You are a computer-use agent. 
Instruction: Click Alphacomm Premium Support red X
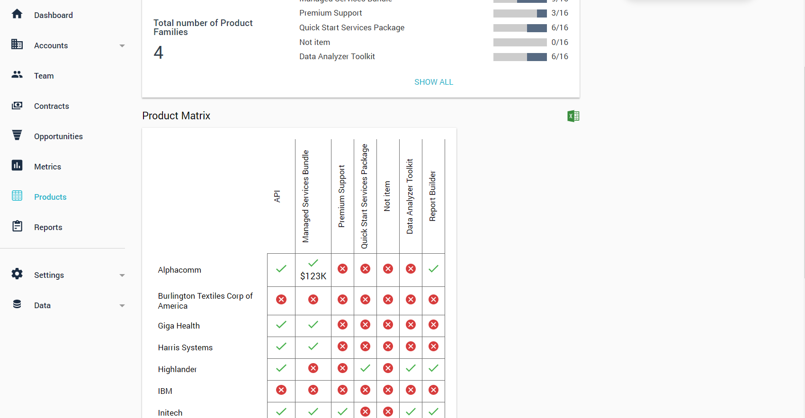[x=343, y=269]
